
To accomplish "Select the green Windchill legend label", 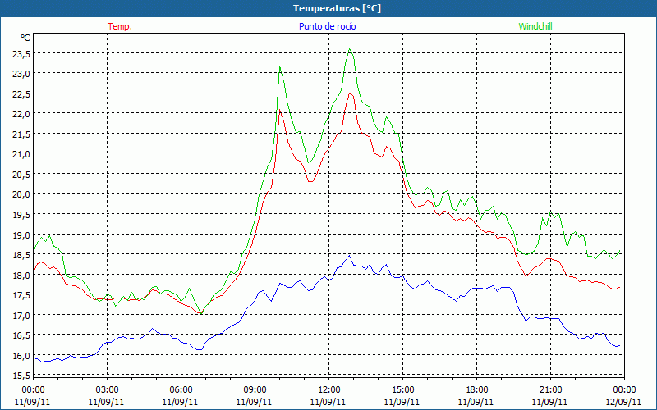I will tap(535, 26).
